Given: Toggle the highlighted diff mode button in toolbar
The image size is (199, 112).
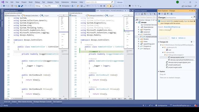Looking at the screenshot, I should pyautogui.click(x=108, y=6).
